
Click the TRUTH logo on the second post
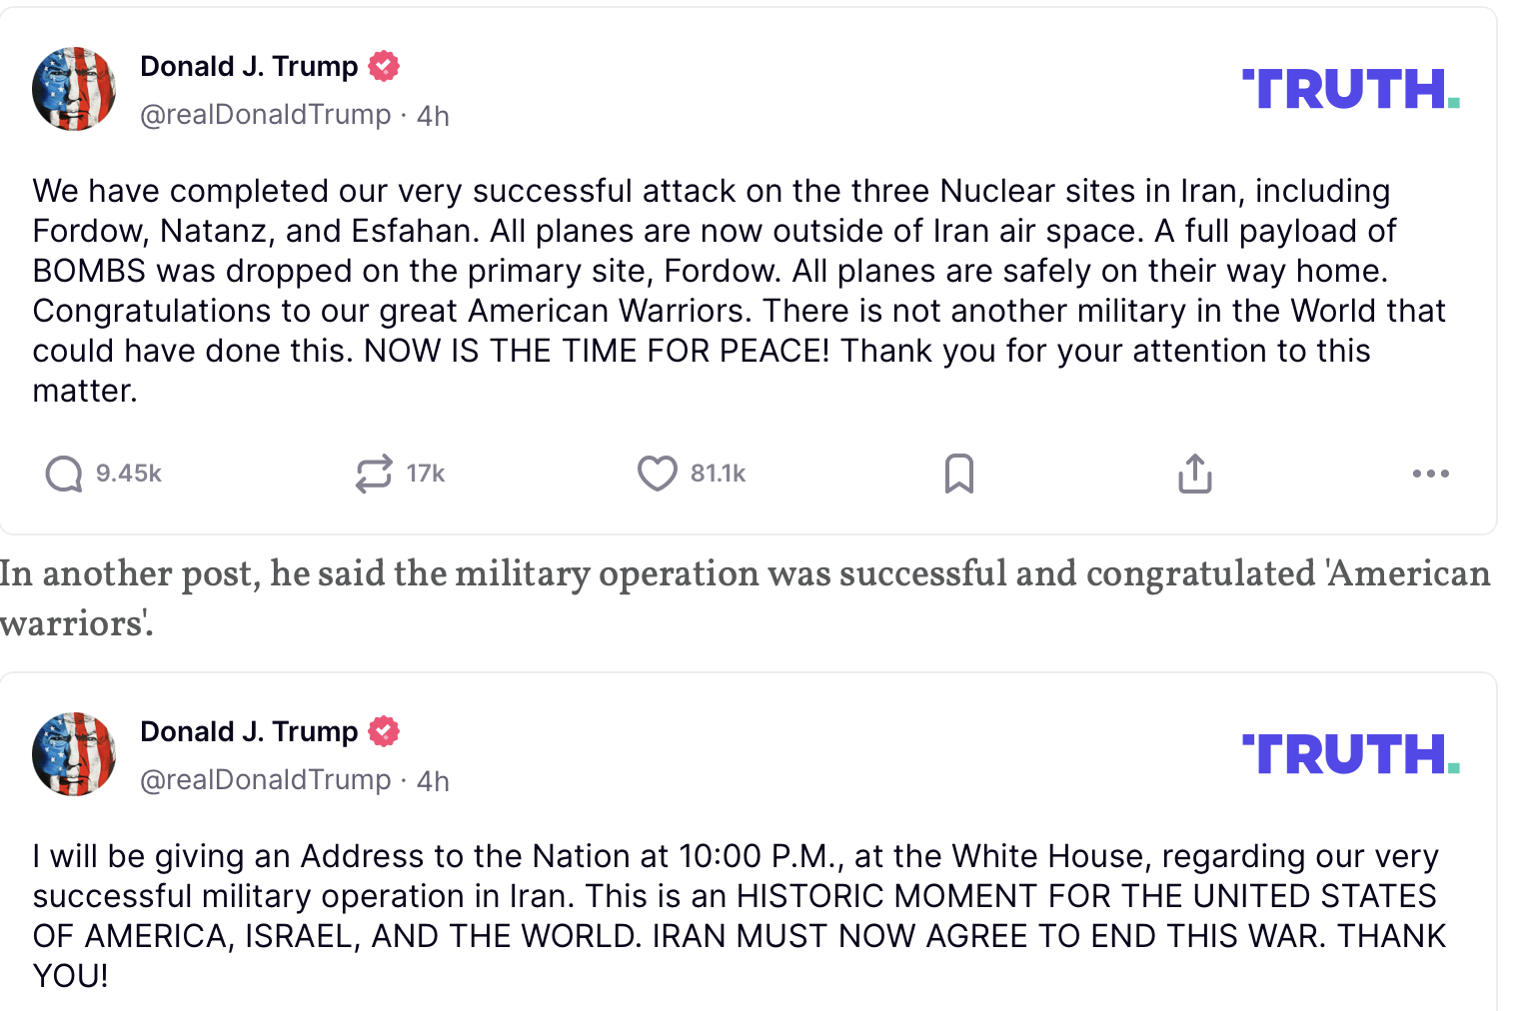point(1350,754)
